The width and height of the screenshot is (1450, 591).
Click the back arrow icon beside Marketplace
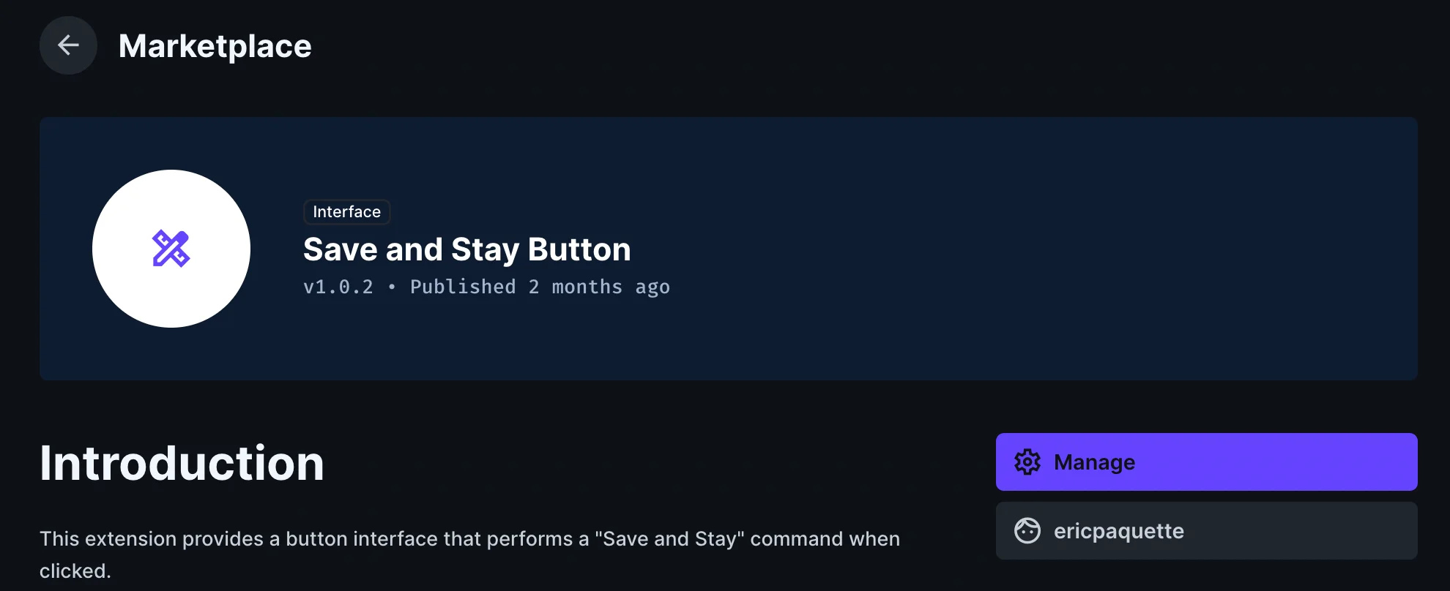click(68, 45)
